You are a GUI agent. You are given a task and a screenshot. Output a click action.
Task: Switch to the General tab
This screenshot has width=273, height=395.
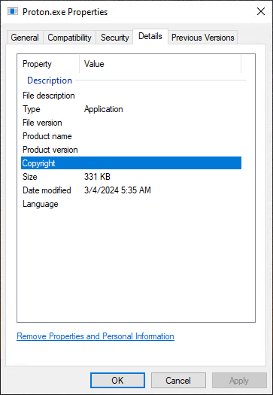25,38
